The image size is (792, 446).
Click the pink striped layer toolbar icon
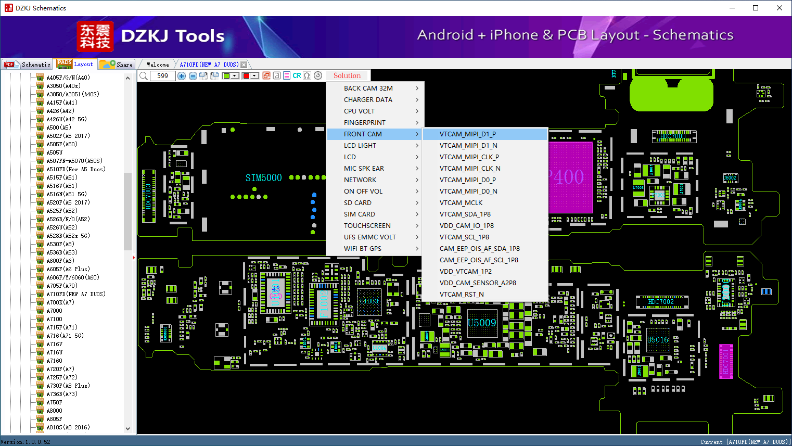point(287,75)
